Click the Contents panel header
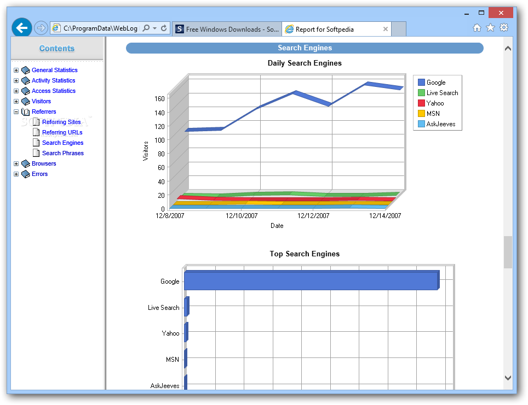Image resolution: width=528 pixels, height=405 pixels. [x=57, y=49]
